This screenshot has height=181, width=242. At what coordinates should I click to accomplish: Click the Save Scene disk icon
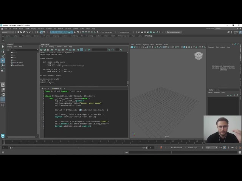pyautogui.click(x=24, y=32)
